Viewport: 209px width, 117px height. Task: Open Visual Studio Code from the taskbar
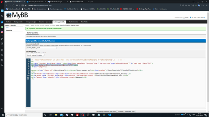pyautogui.click(x=109, y=115)
